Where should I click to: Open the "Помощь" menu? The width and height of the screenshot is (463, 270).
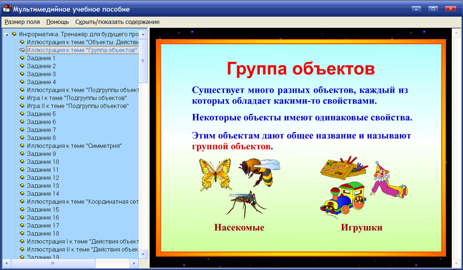57,22
